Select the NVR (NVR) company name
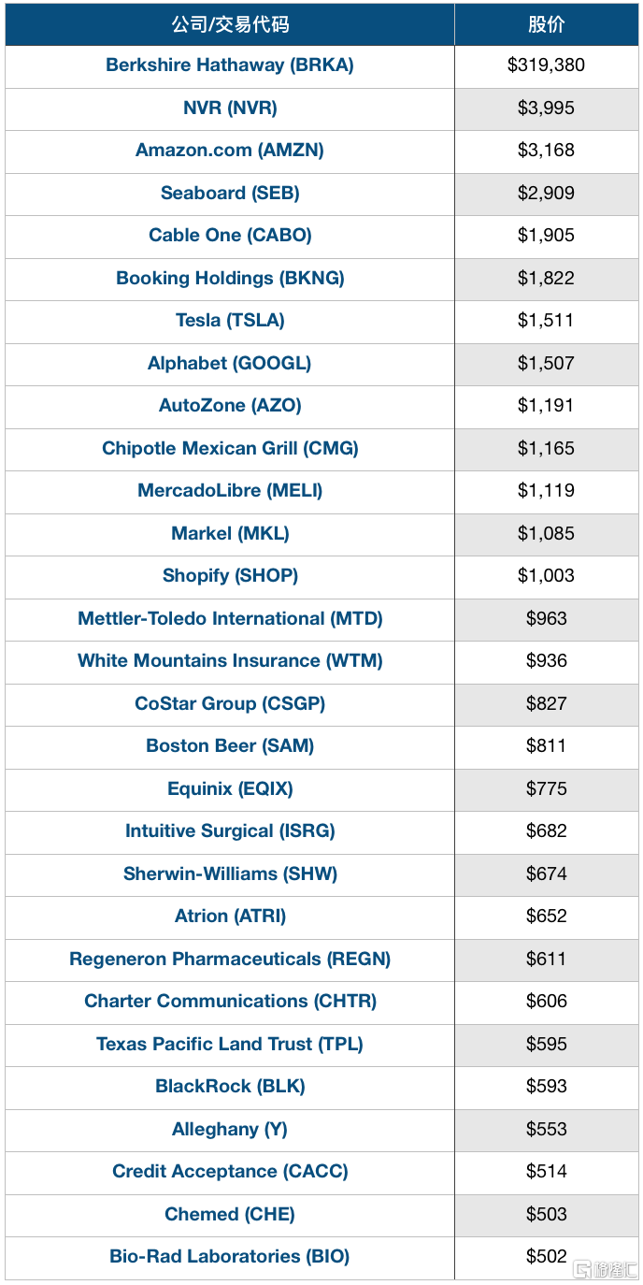Viewport: 643px width, 1285px height. point(230,108)
